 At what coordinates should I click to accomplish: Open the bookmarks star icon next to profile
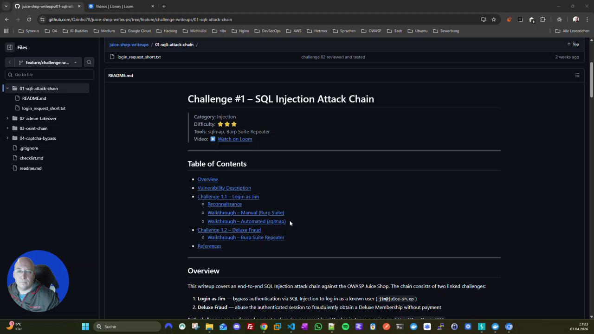pos(559,19)
